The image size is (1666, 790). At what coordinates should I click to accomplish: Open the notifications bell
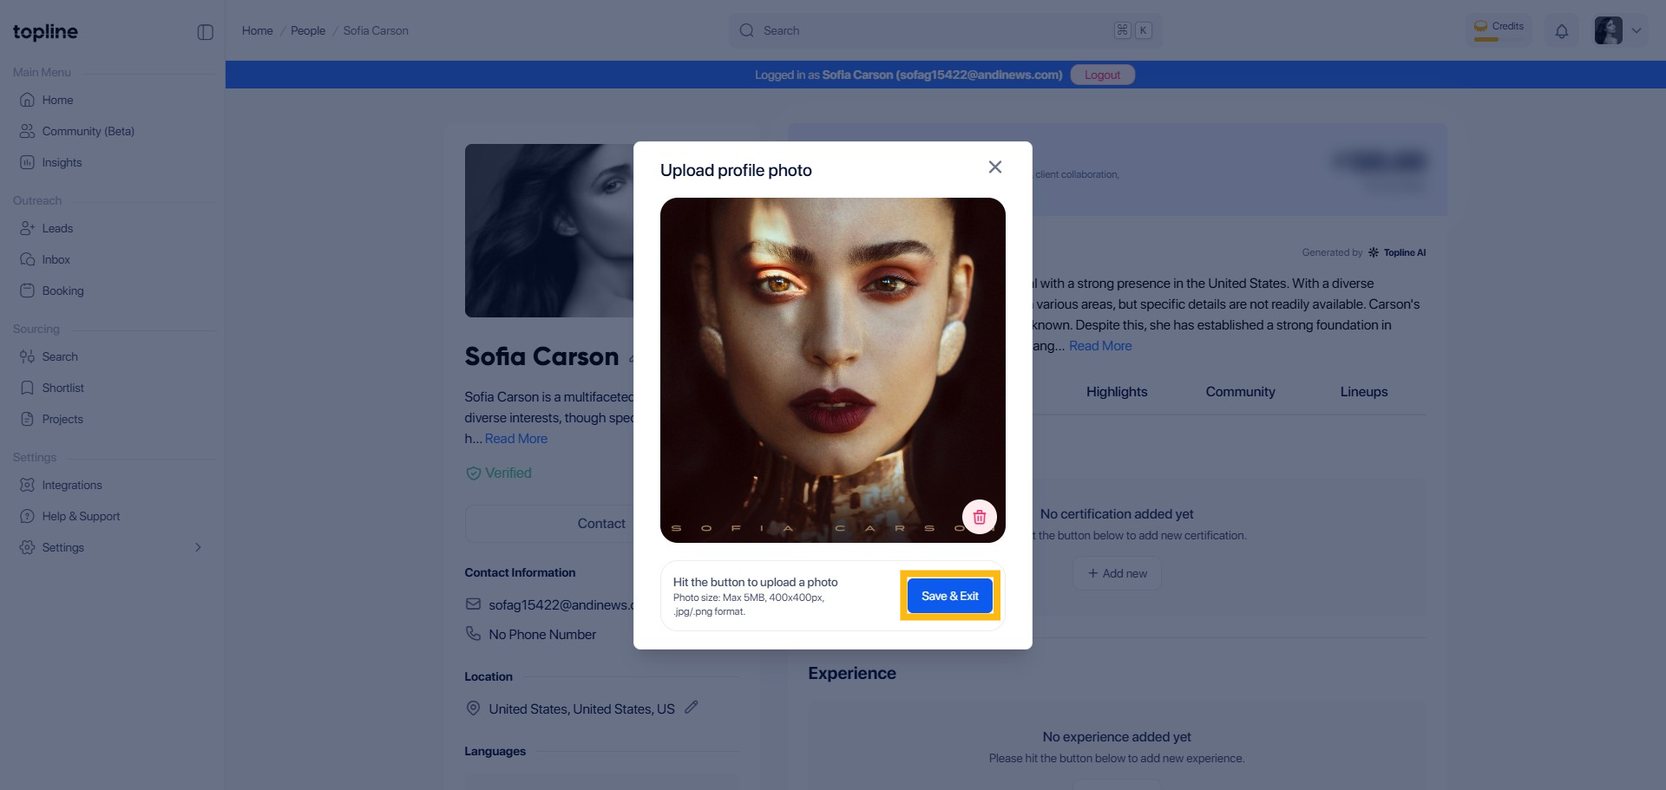click(x=1561, y=31)
